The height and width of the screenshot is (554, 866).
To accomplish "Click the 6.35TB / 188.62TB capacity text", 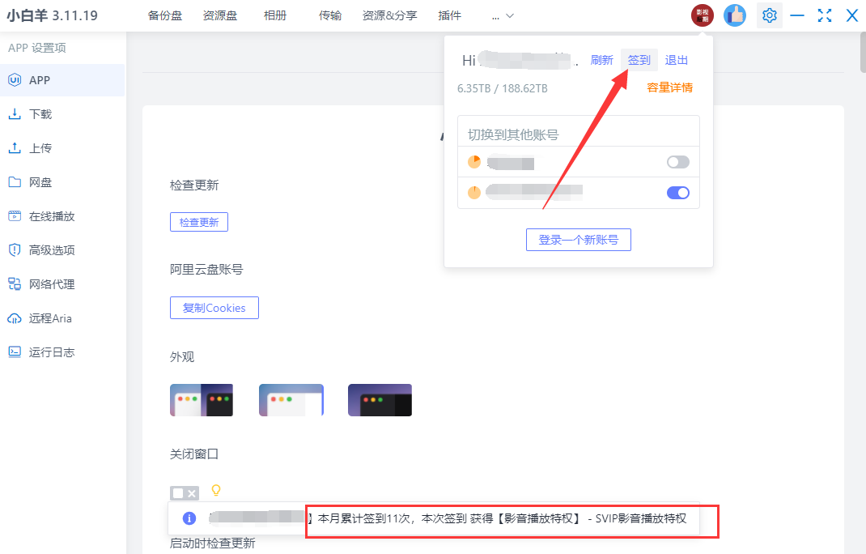I will [503, 88].
